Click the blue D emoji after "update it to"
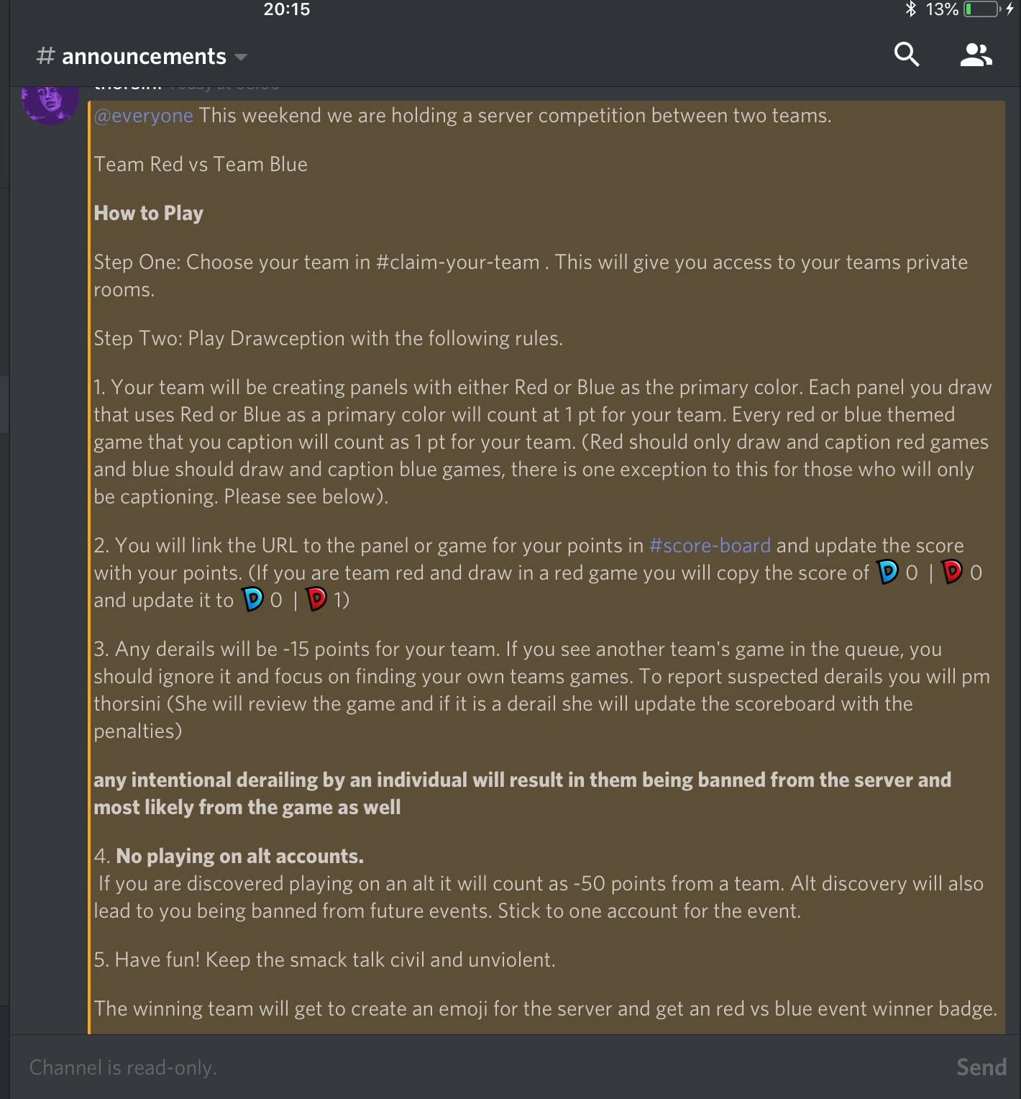 (252, 600)
